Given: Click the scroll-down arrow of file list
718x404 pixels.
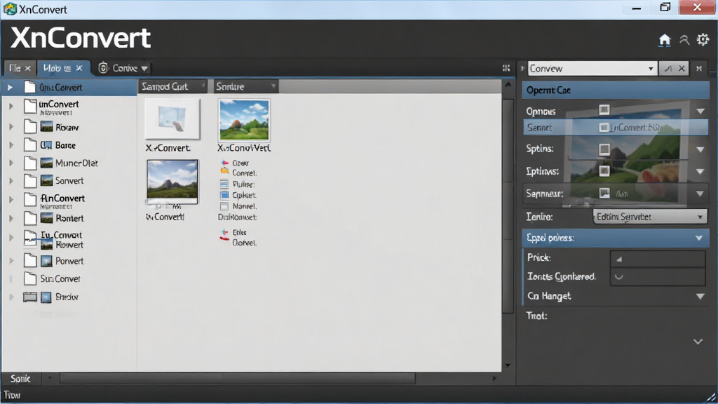Looking at the screenshot, I should tap(508, 365).
